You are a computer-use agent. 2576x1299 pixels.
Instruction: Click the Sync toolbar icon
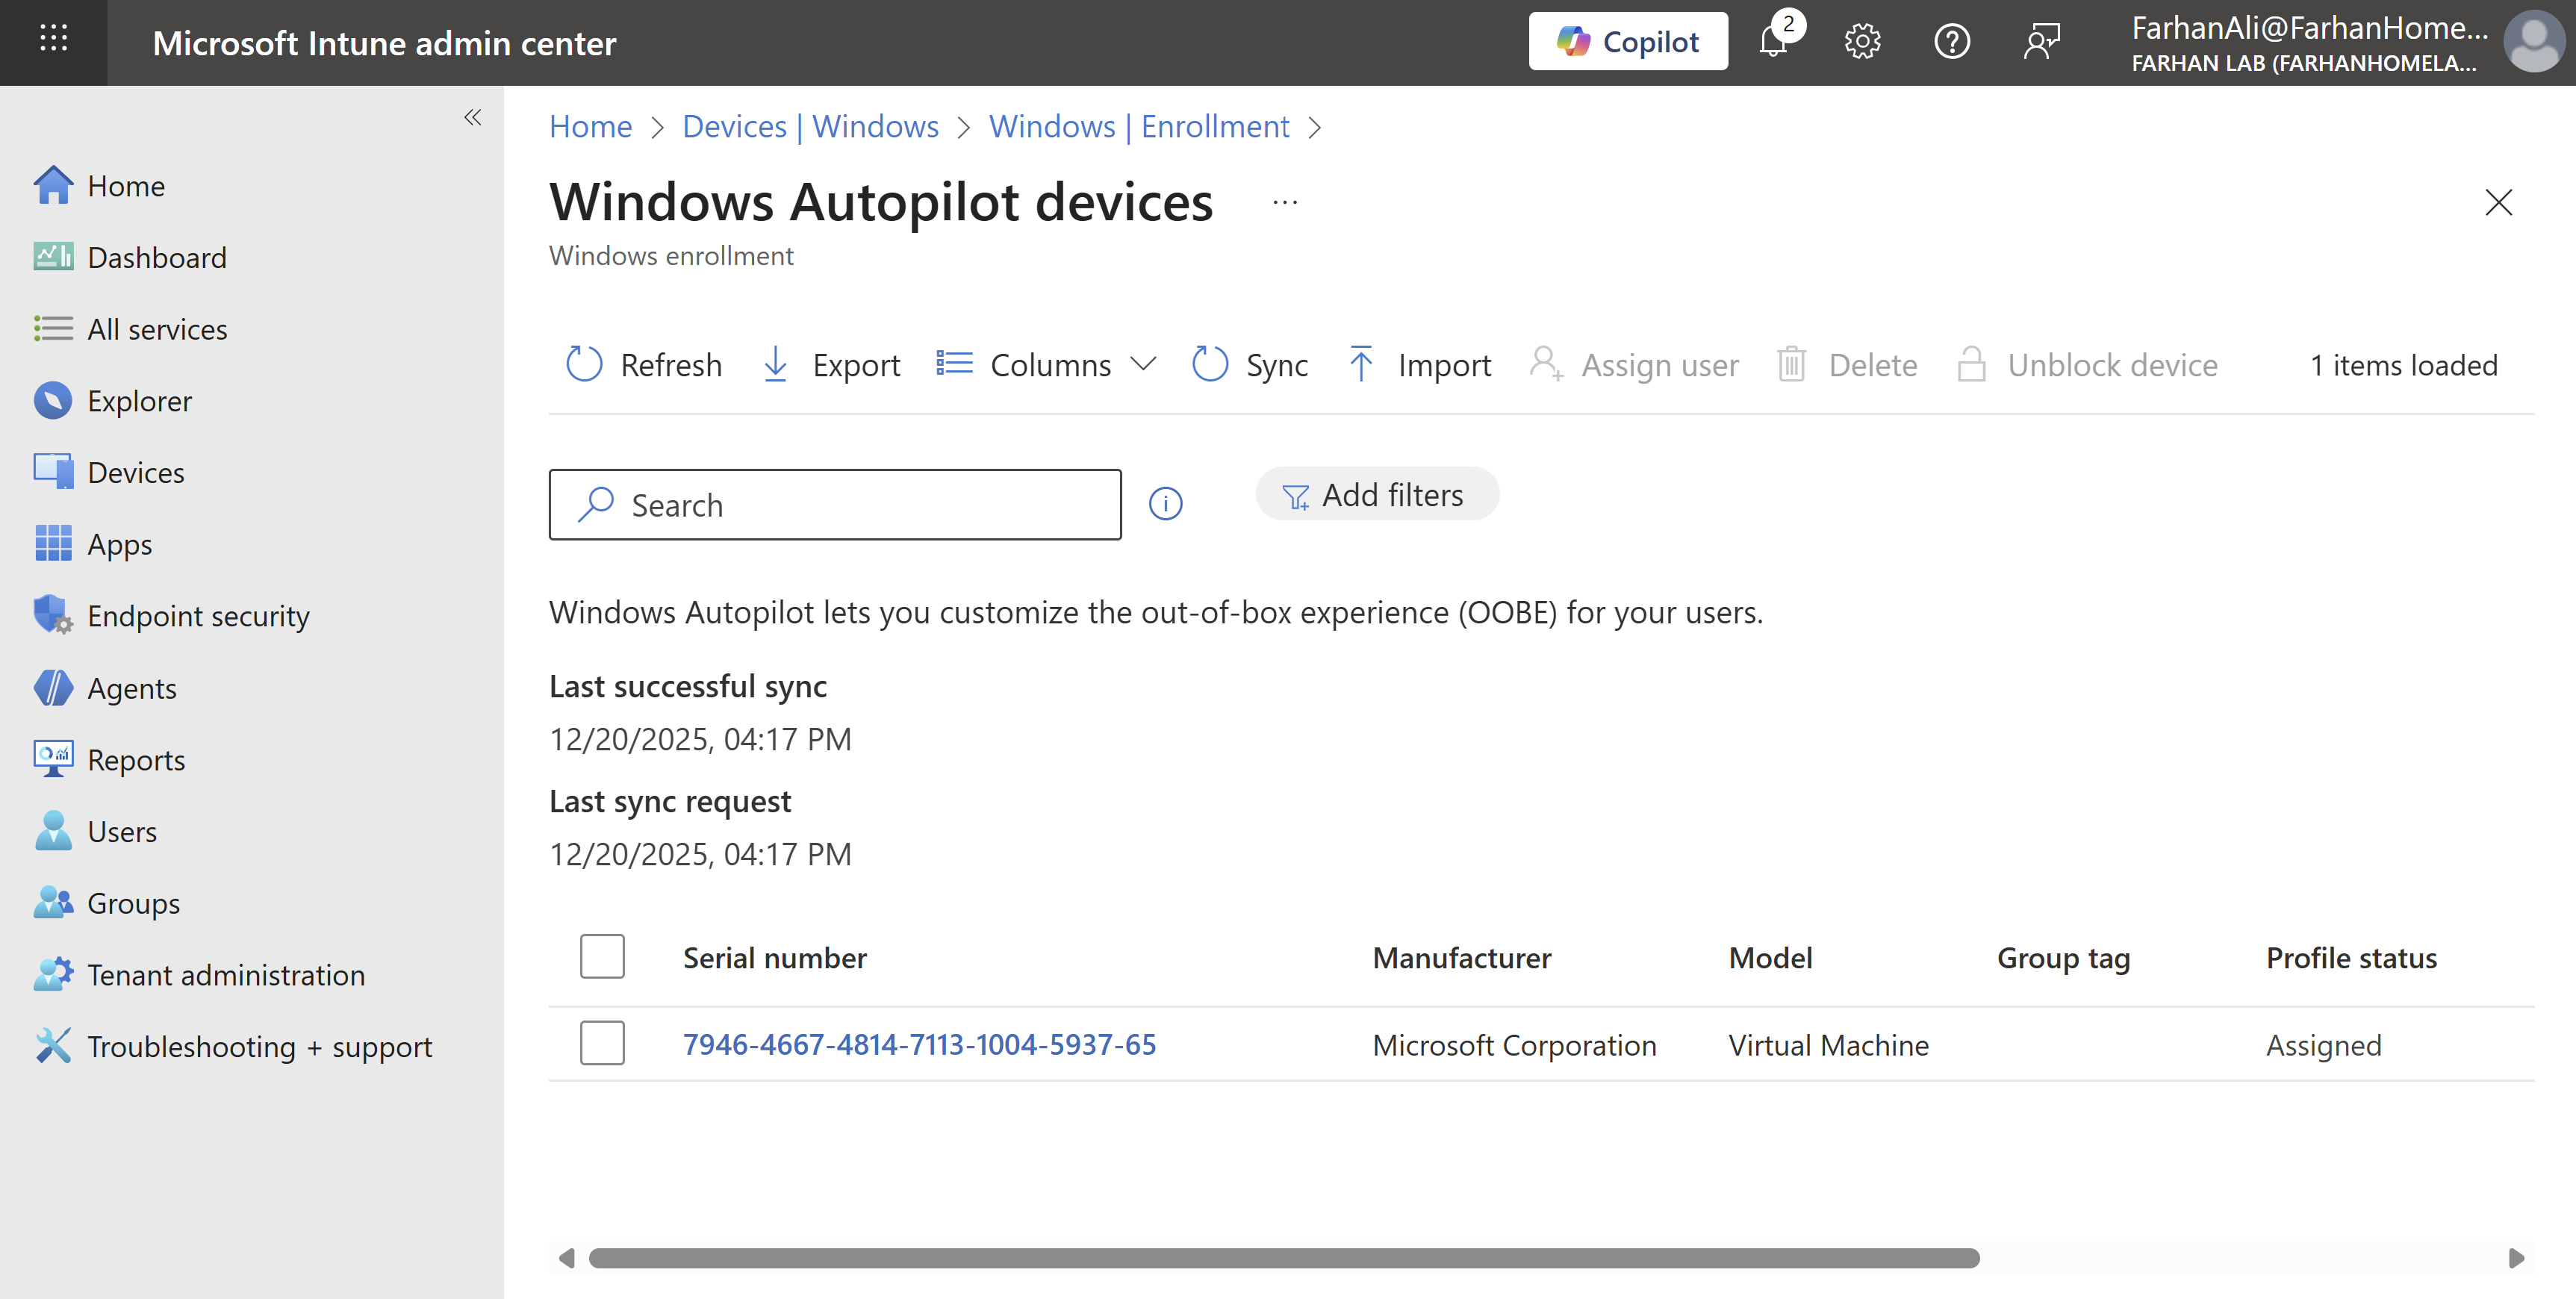click(1210, 365)
